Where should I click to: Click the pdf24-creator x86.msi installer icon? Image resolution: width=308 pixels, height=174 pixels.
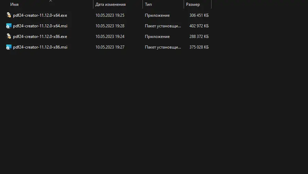coord(9,47)
